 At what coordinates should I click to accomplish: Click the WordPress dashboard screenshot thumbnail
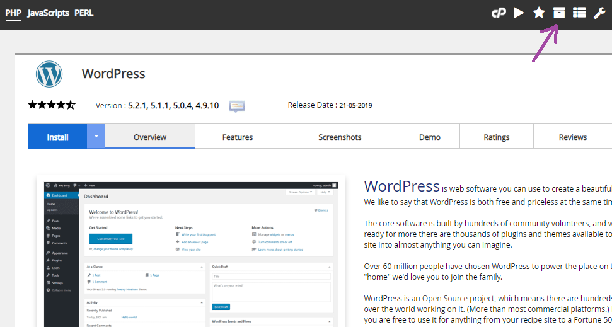pos(190,252)
